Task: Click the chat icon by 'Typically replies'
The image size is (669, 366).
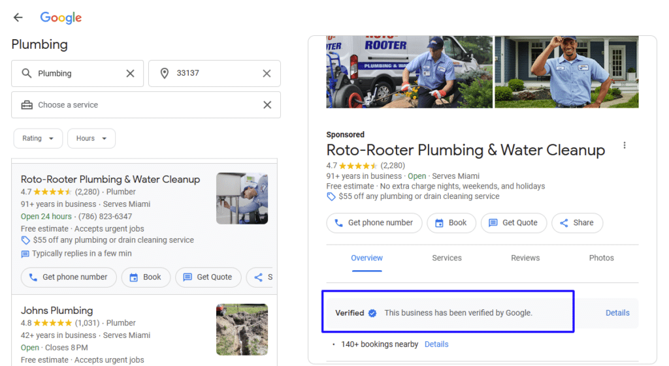Action: tap(25, 254)
